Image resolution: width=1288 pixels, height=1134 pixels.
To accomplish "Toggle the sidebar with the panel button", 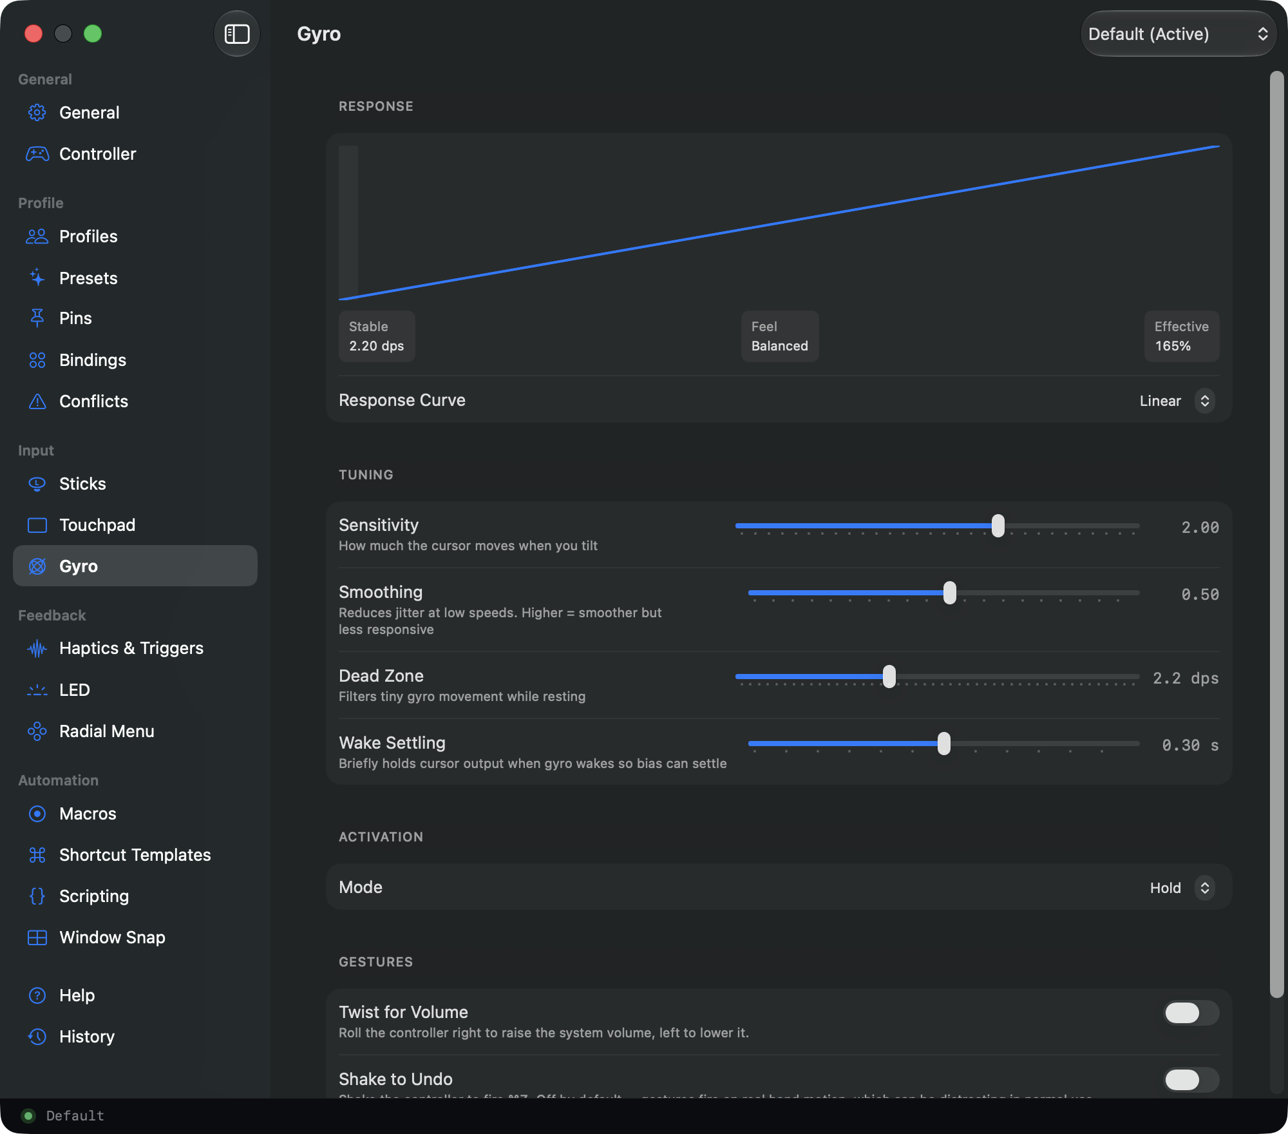I will 237,34.
